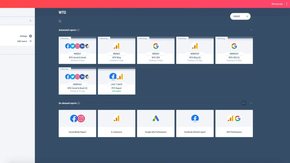This screenshot has height=163, width=290.
Task: Click LinkedIn icon on WTG Social & Email (2)
Action: [x=82, y=77]
